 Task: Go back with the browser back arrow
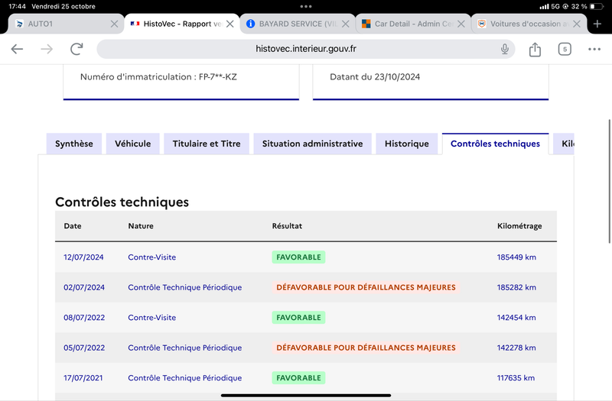point(17,49)
